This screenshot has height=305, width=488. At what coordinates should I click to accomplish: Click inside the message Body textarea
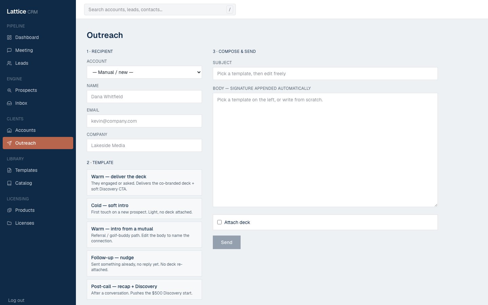325,150
